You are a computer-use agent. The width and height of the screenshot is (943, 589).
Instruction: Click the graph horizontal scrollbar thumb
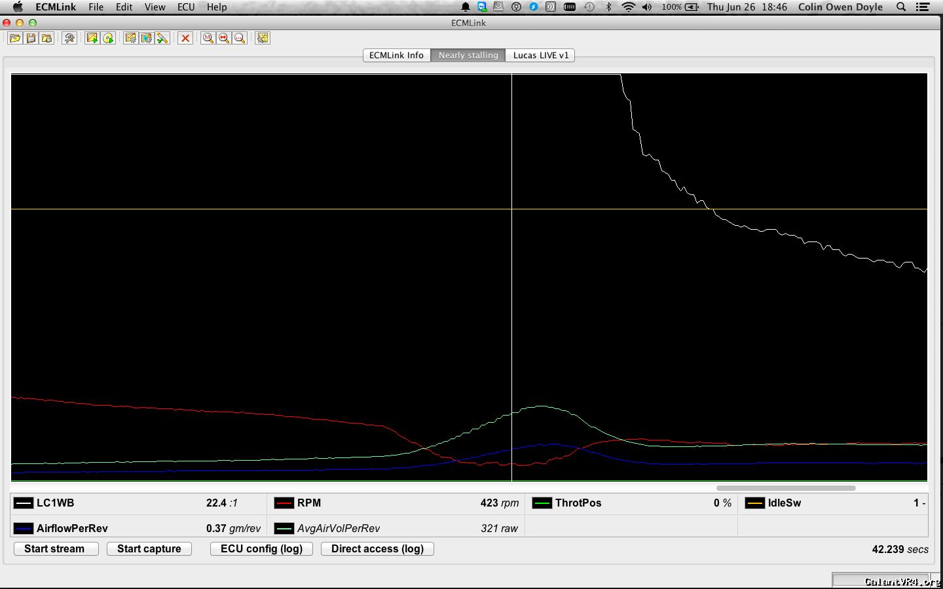coord(786,488)
